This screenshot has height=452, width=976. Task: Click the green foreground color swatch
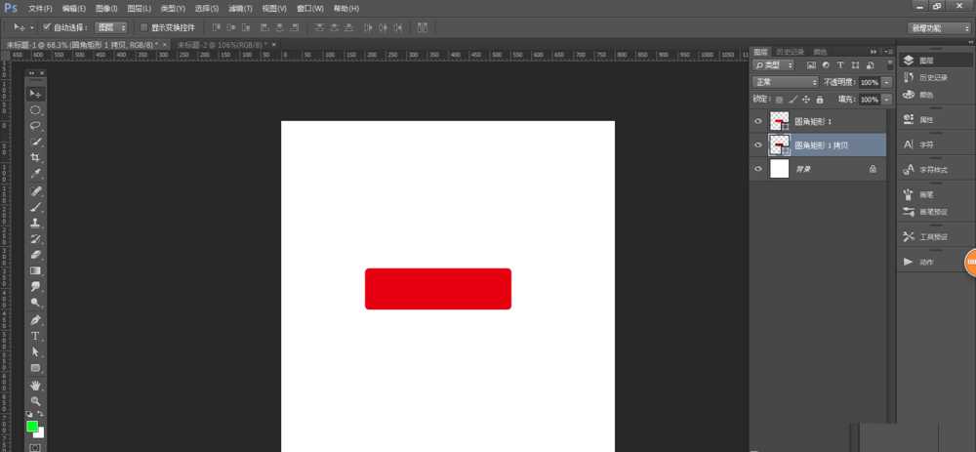coord(32,427)
